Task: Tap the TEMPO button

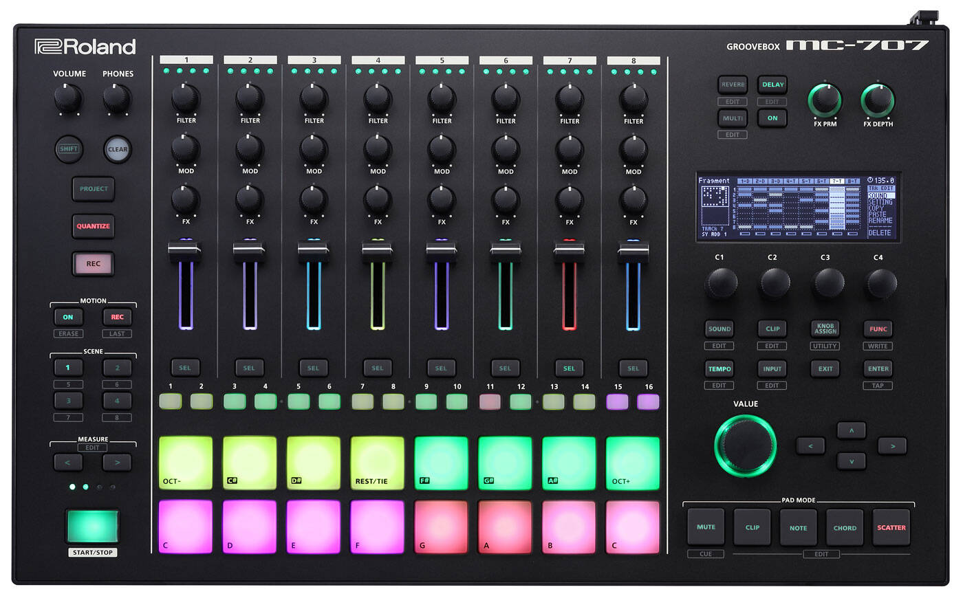Action: click(719, 368)
